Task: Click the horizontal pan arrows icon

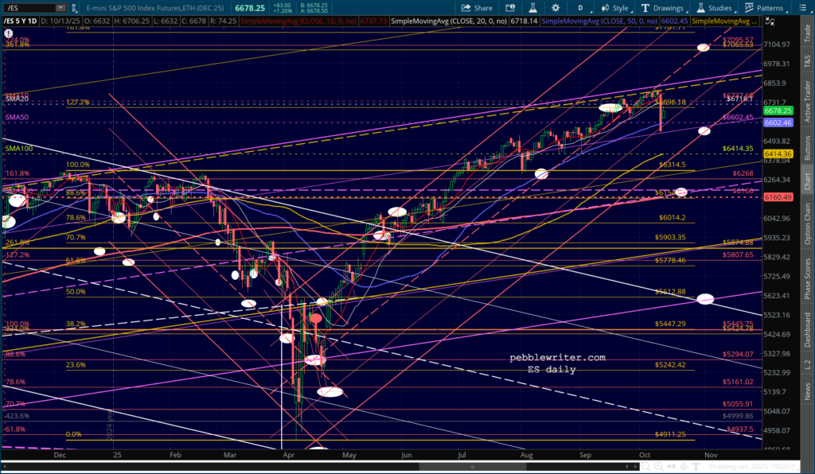Action: [x=672, y=467]
